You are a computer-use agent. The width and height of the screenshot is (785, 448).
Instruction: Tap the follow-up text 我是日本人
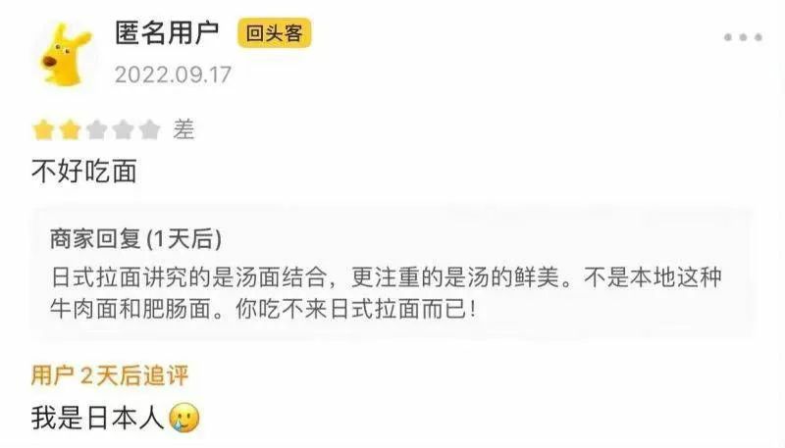coord(98,418)
